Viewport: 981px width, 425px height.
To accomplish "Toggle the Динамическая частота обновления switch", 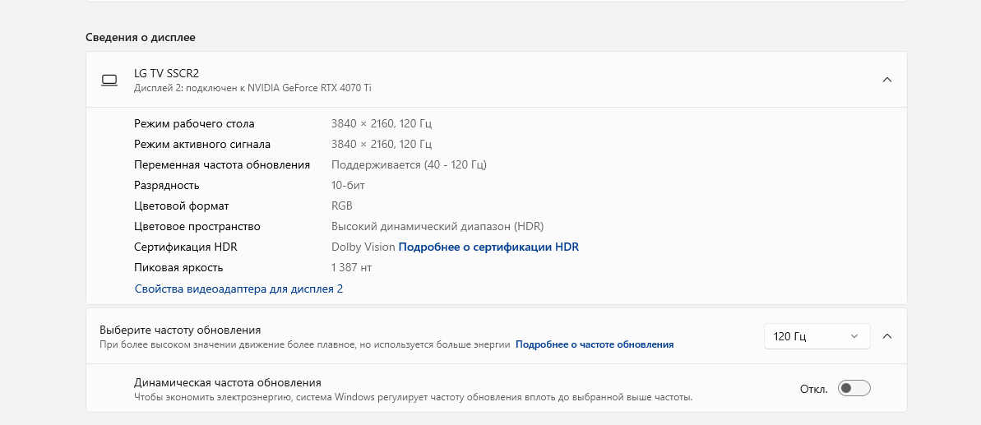I will point(854,389).
